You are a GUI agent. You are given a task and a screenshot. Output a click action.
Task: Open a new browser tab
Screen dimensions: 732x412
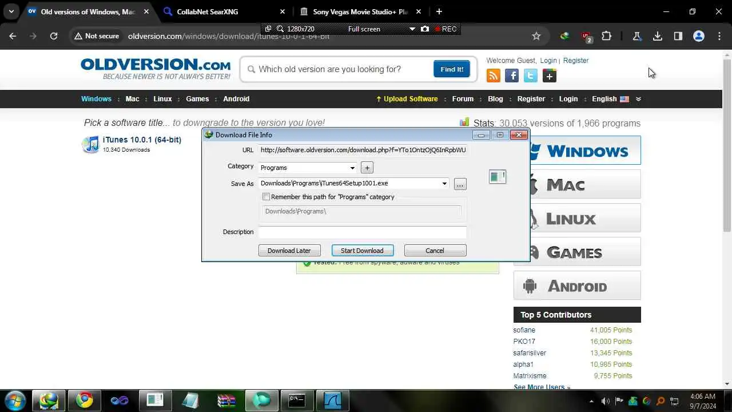coord(439,11)
